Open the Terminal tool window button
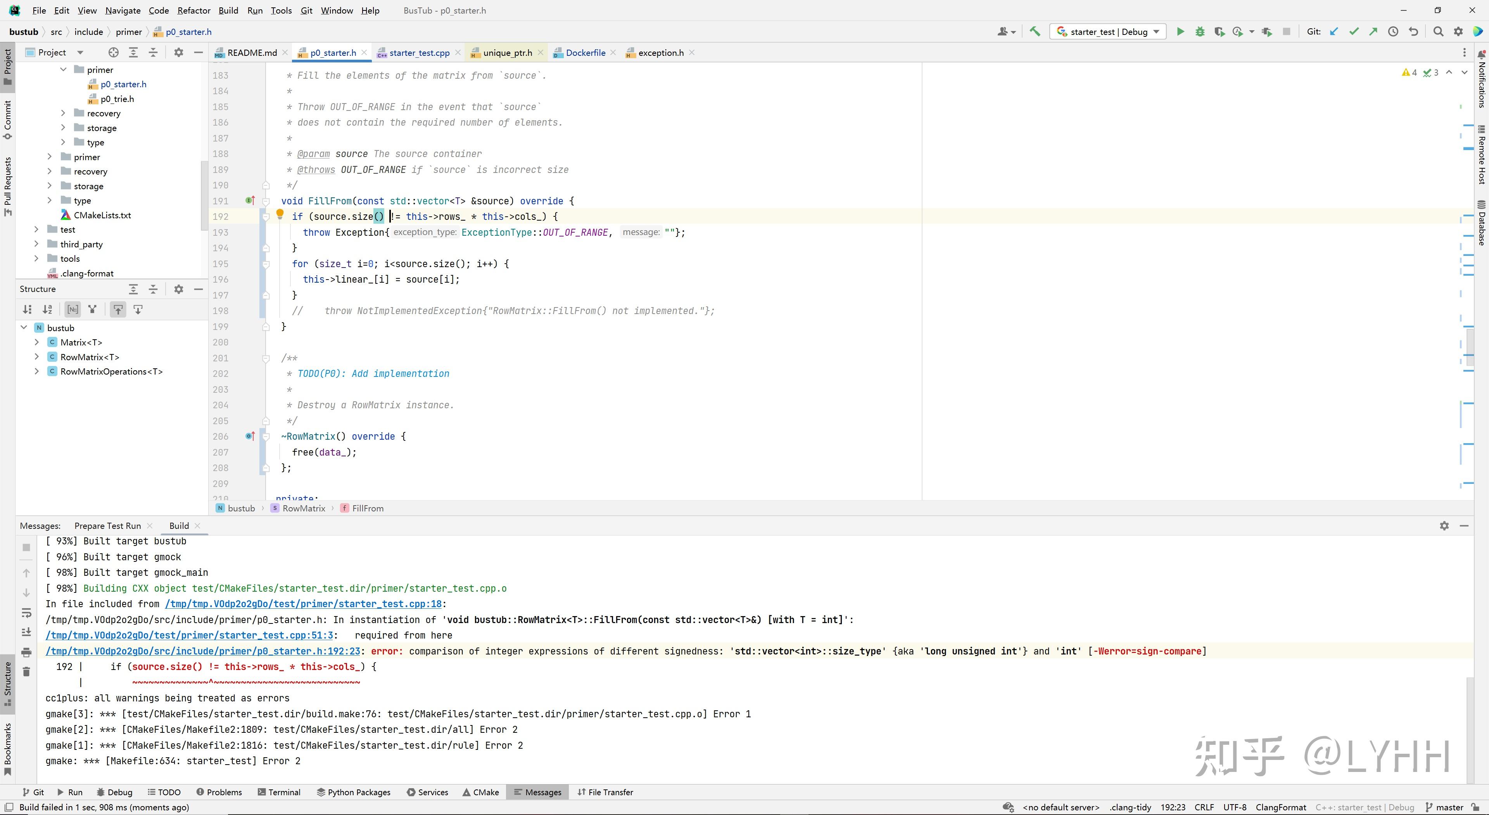This screenshot has height=815, width=1489. coord(279,793)
